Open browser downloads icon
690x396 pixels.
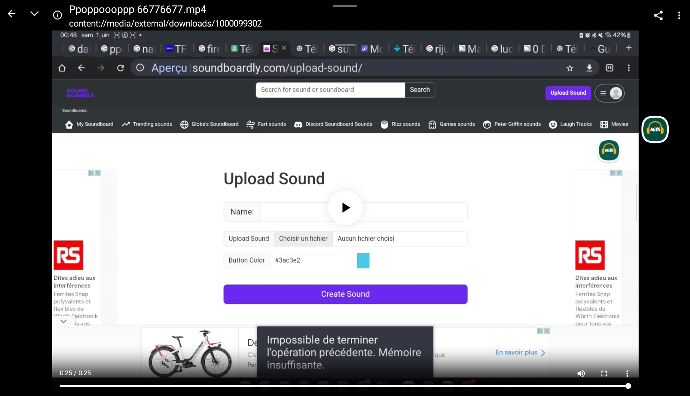point(589,68)
